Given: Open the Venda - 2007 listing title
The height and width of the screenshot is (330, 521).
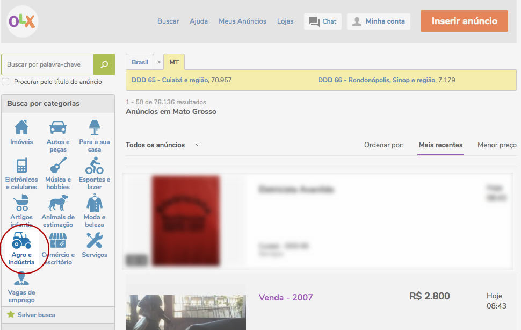Looking at the screenshot, I should coord(286,297).
